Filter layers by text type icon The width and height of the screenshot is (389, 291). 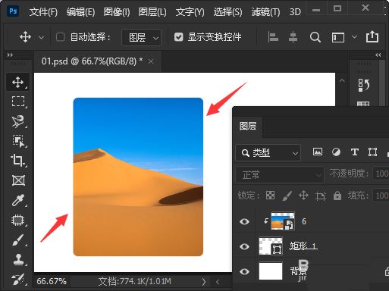tap(354, 152)
